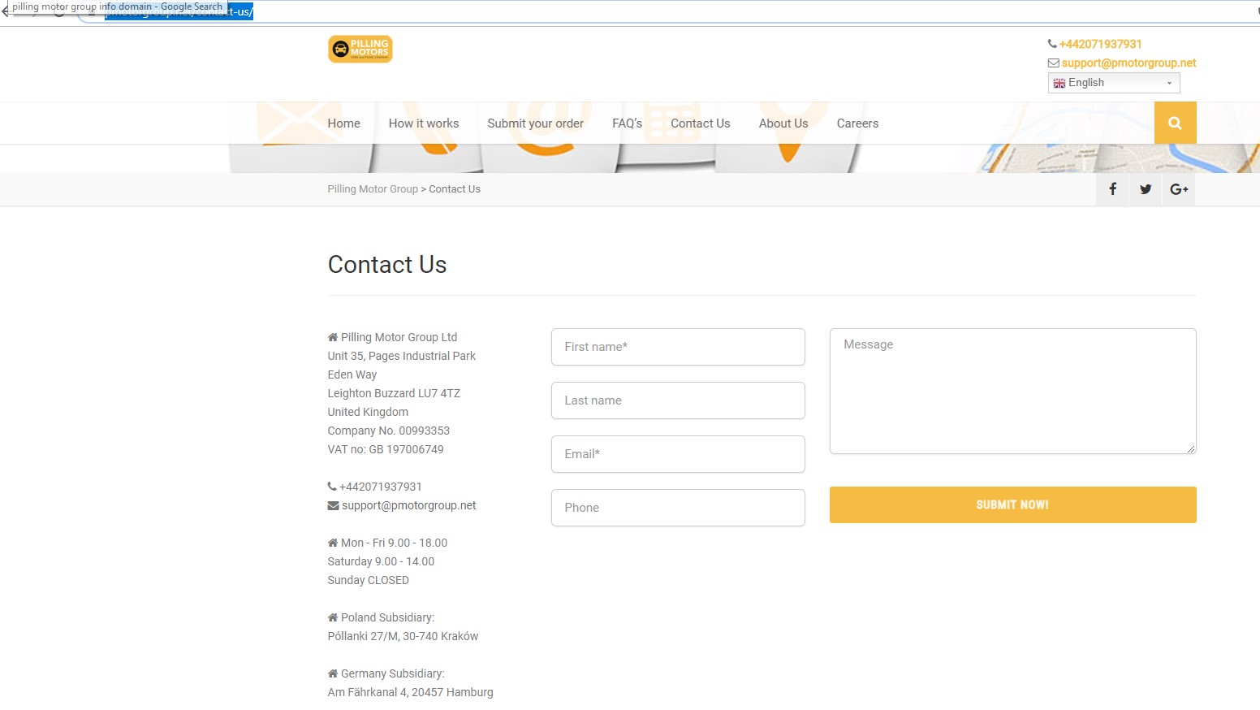This screenshot has height=710, width=1260.
Task: Open Careers menu item
Action: [857, 123]
